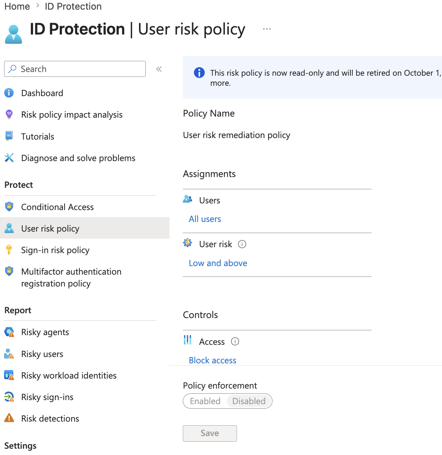Click the Risky workload identities icon
The image size is (442, 455).
[x=9, y=375]
